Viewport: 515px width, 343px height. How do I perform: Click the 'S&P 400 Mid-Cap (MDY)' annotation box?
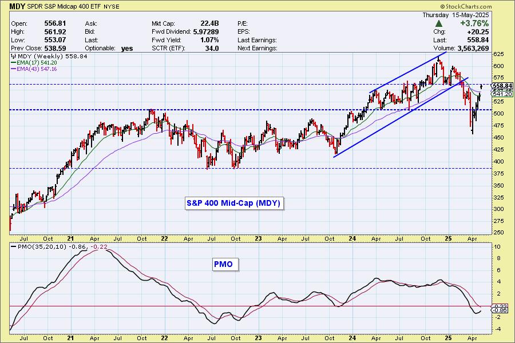(233, 203)
